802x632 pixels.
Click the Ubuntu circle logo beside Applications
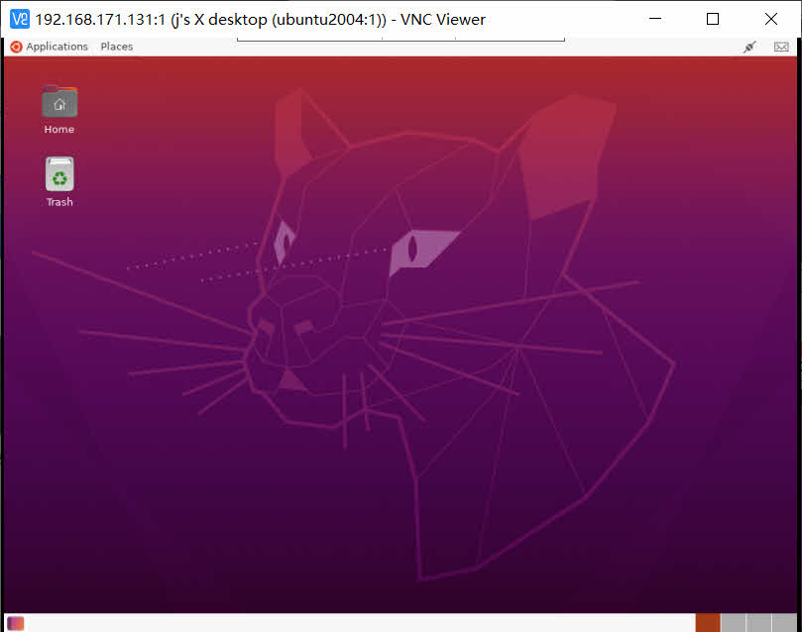14,47
